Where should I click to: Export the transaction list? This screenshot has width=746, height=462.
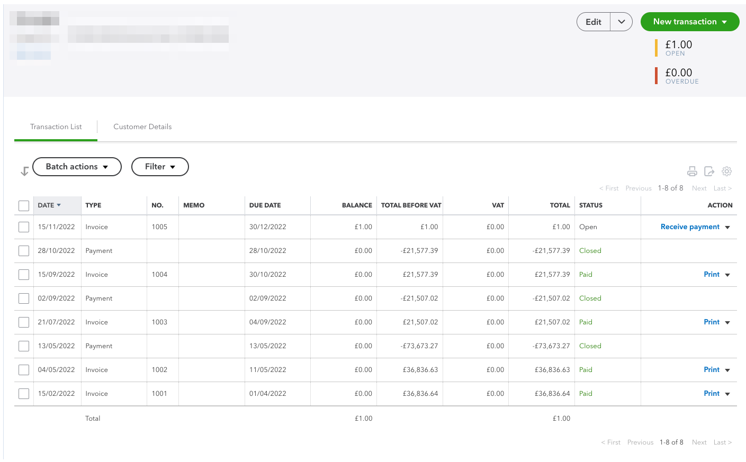(709, 171)
